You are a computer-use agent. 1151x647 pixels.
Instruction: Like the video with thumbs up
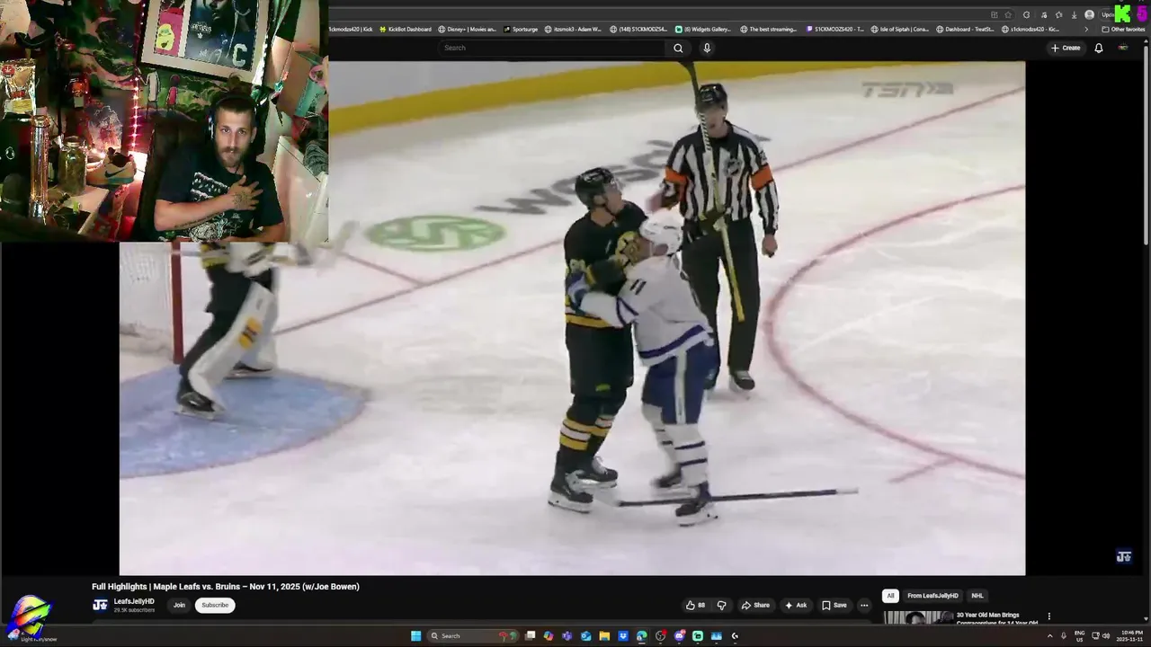click(x=695, y=605)
